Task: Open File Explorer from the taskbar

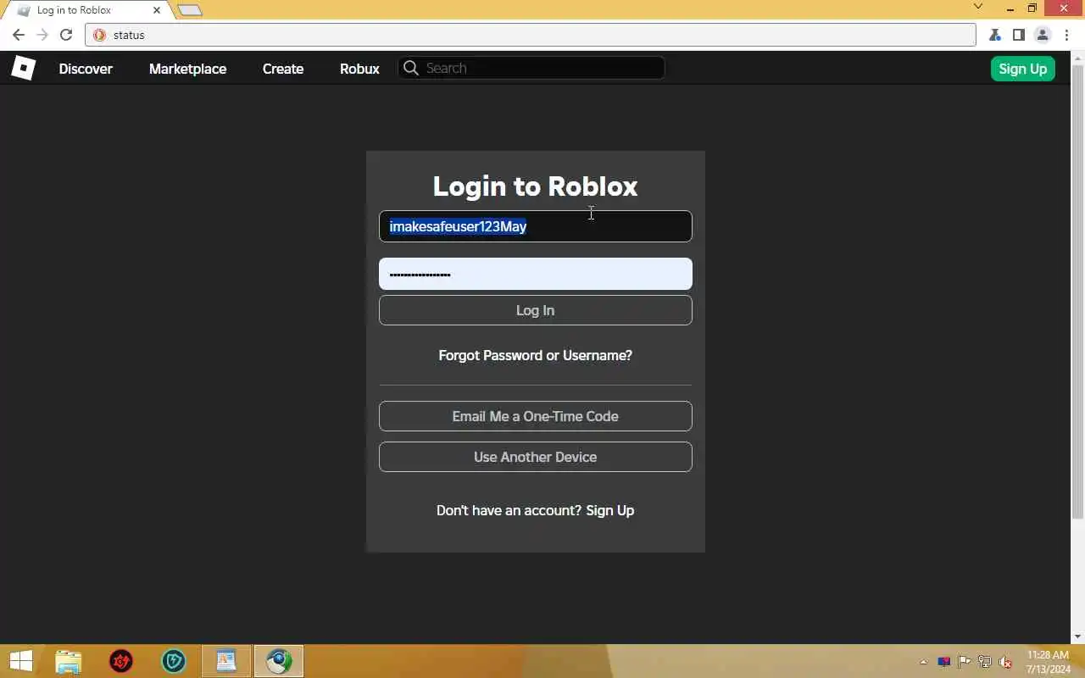Action: (69, 661)
